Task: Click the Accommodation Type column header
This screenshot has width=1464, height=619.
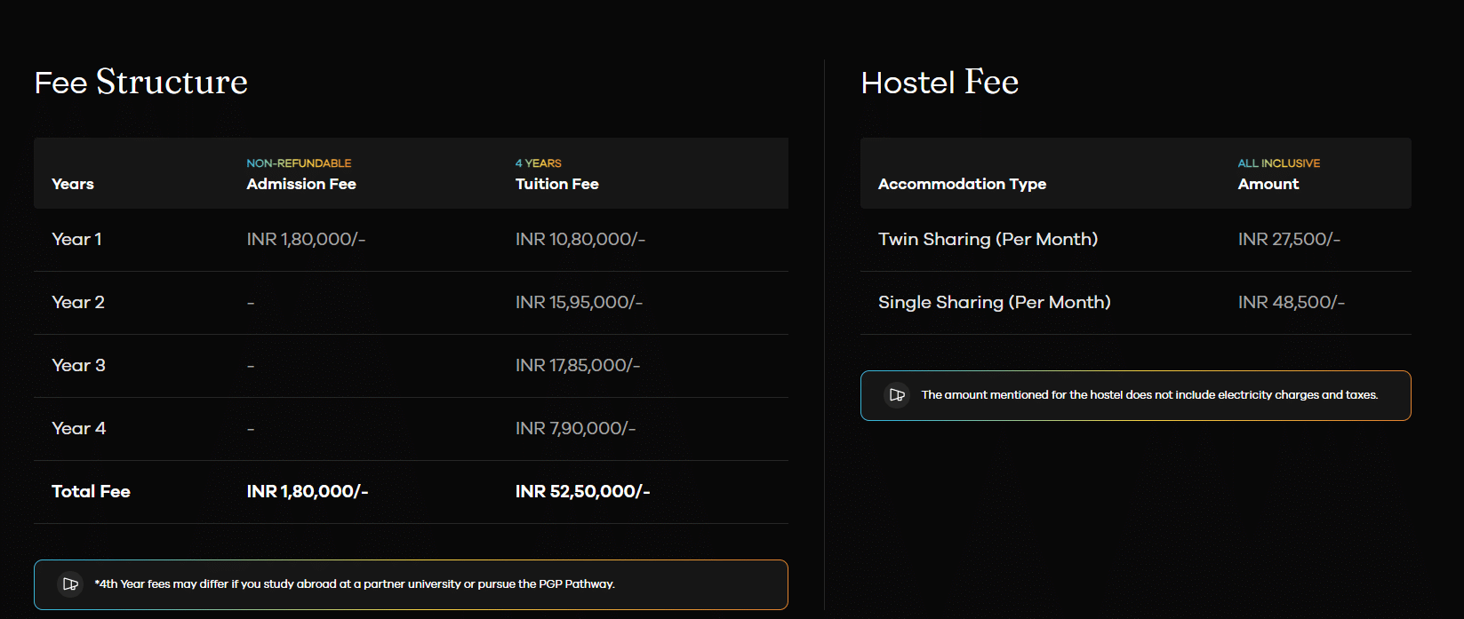Action: point(962,184)
